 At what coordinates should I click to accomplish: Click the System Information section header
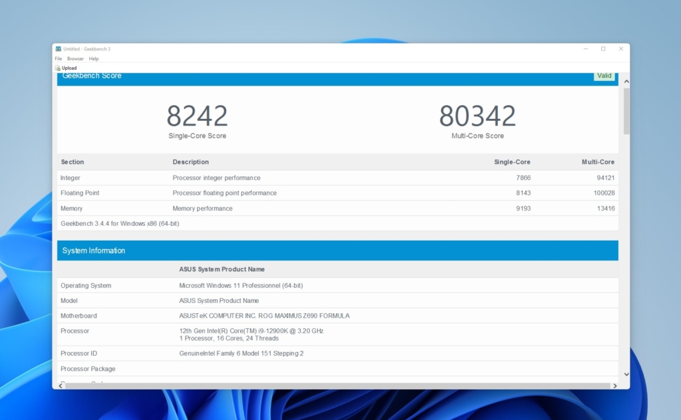(x=337, y=251)
